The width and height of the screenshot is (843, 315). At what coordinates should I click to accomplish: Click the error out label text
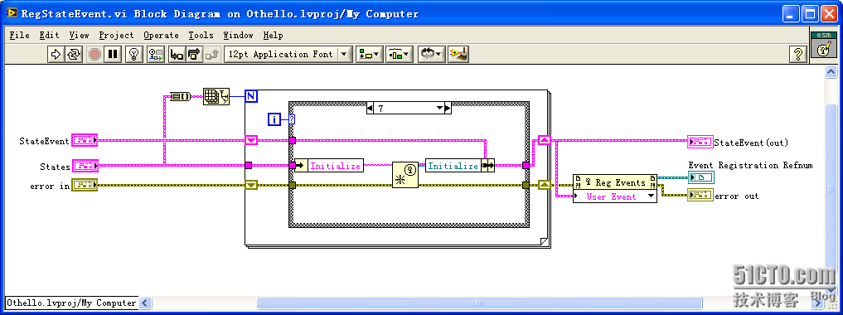[x=737, y=196]
